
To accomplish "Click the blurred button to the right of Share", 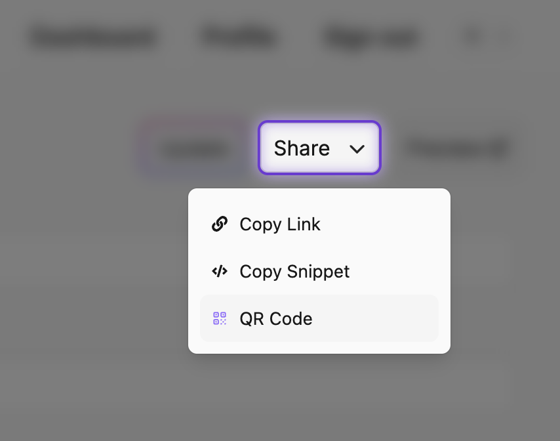I will click(458, 148).
